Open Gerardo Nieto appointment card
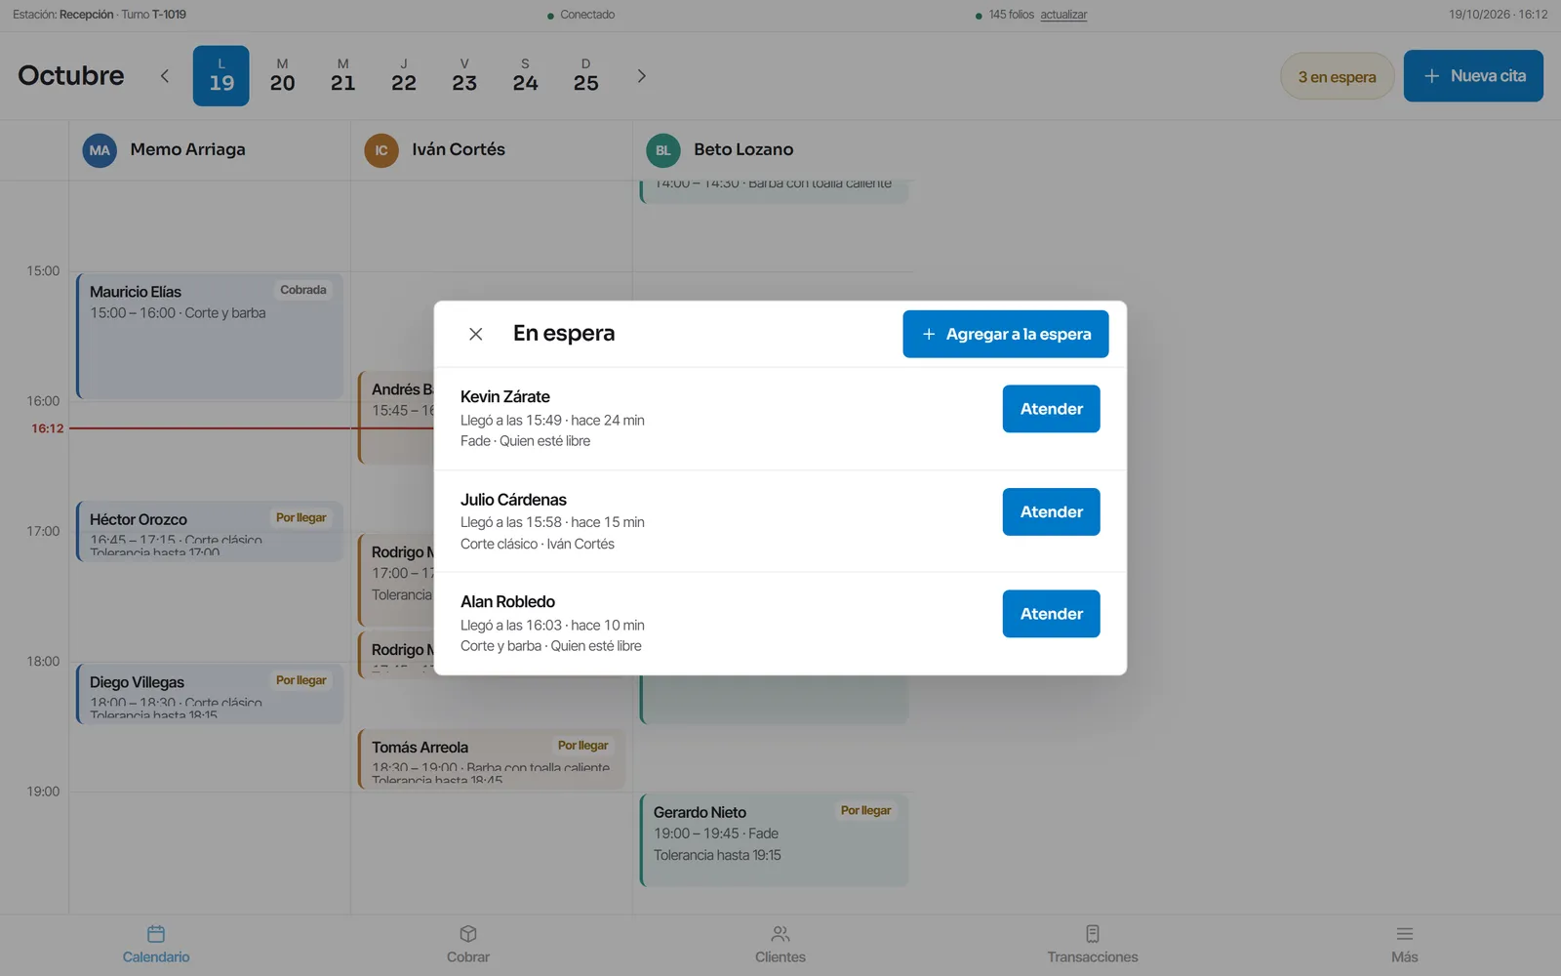The width and height of the screenshot is (1561, 976). (774, 840)
